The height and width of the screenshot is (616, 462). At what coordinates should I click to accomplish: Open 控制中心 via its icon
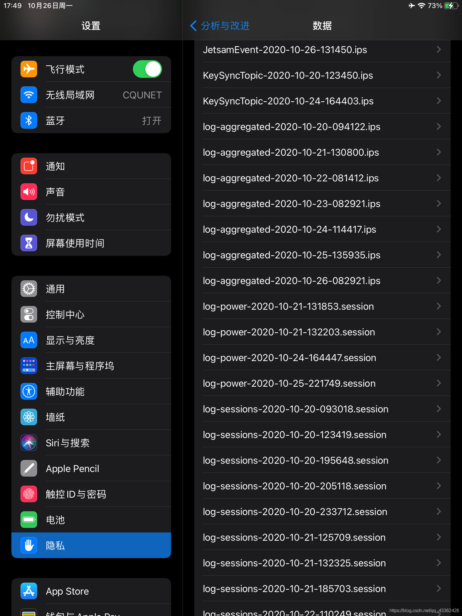29,314
